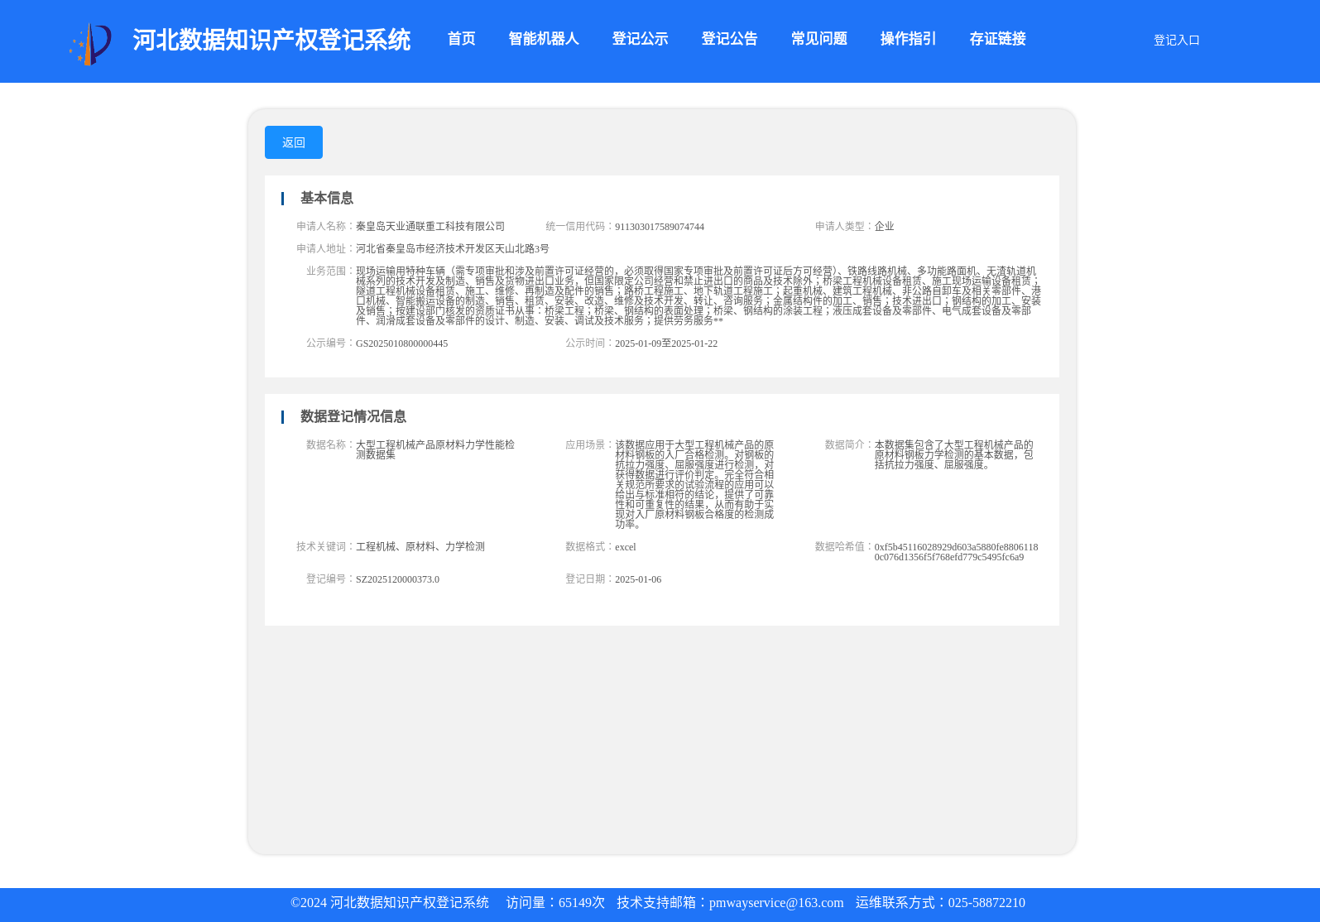Open the 存证链接 page
Viewport: 1320px width, 922px height.
click(x=997, y=39)
